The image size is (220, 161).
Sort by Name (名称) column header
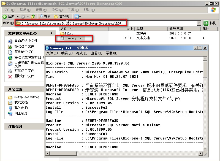(84, 29)
